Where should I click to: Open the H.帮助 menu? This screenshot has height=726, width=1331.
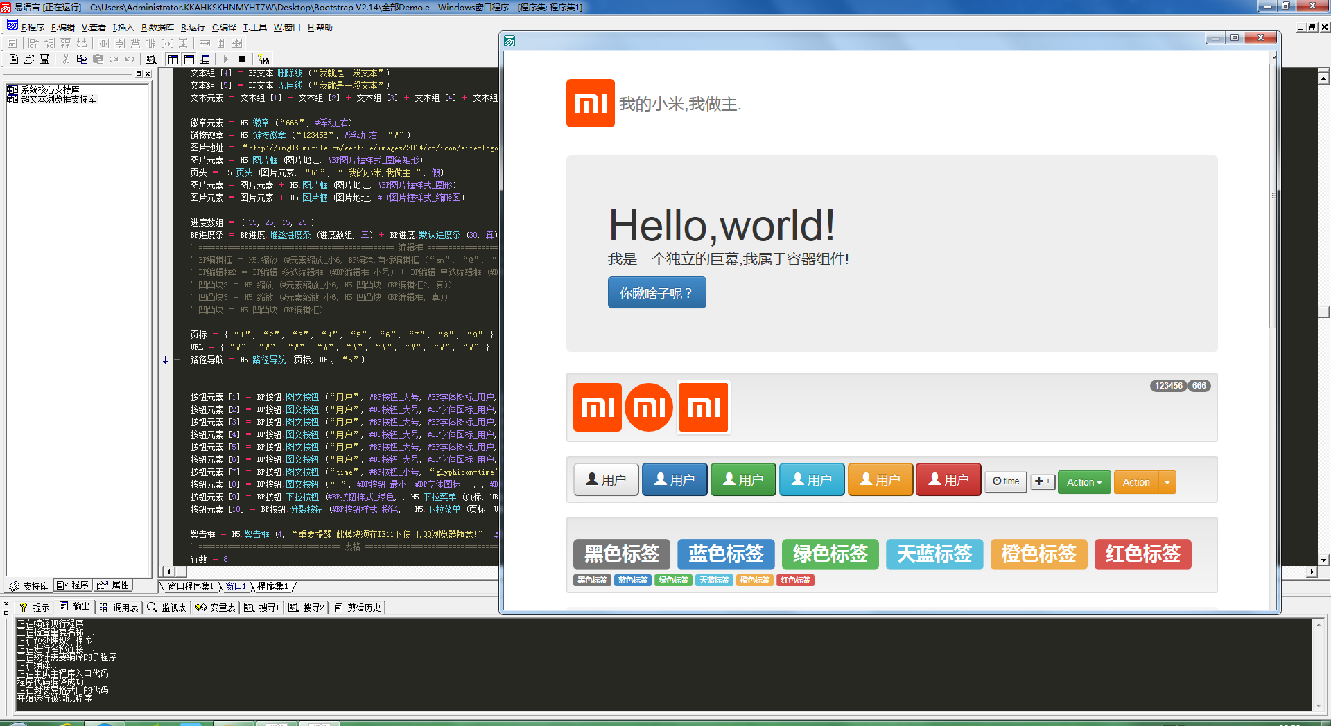pyautogui.click(x=320, y=28)
